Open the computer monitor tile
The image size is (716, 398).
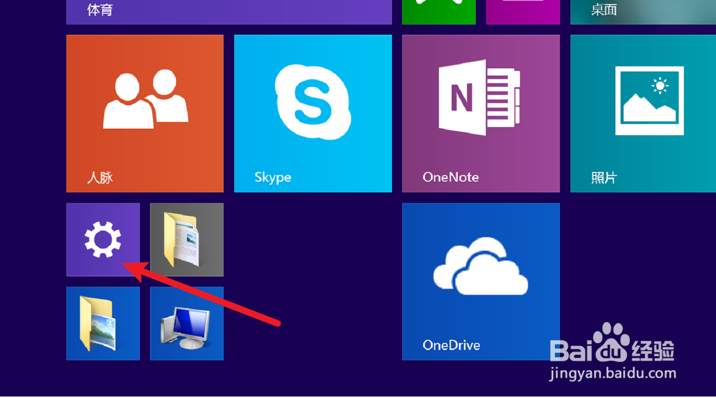tap(187, 324)
